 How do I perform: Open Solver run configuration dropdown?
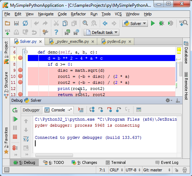(135, 23)
